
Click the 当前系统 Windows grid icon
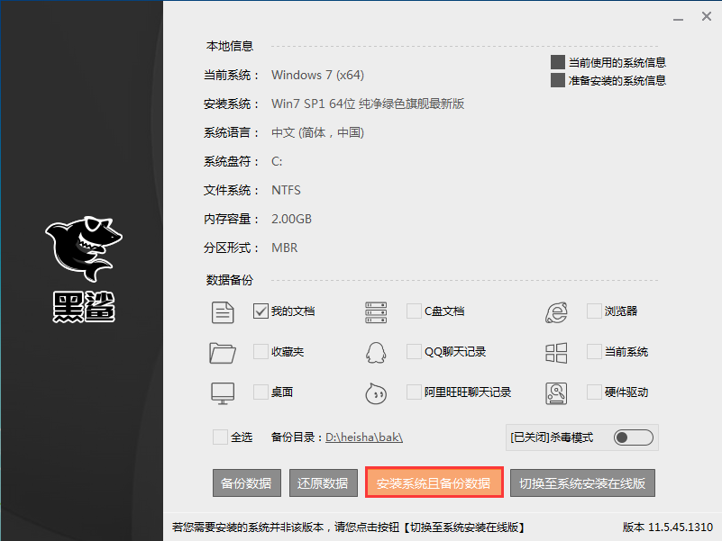(x=556, y=351)
